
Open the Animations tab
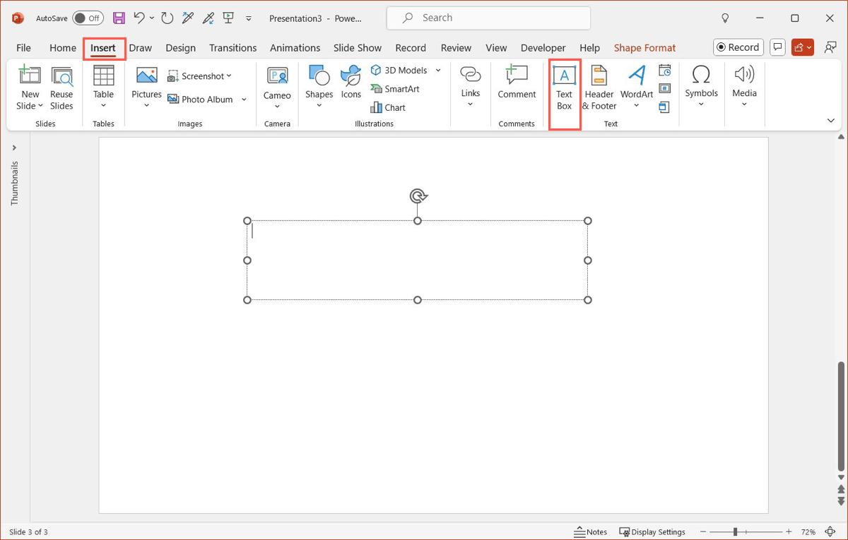coord(295,48)
